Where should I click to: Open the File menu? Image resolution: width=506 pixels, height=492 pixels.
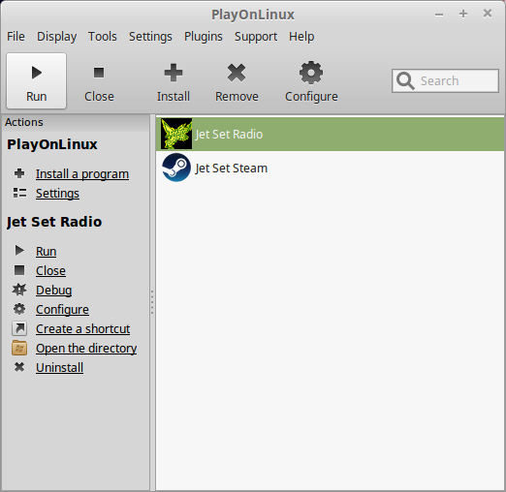coord(16,37)
